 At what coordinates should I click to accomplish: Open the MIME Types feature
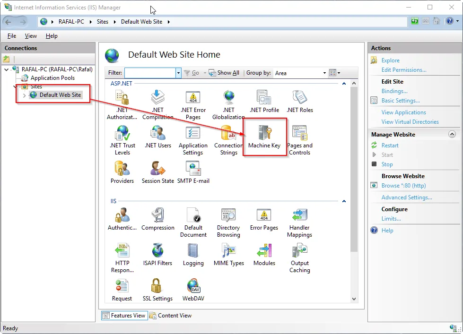[228, 255]
